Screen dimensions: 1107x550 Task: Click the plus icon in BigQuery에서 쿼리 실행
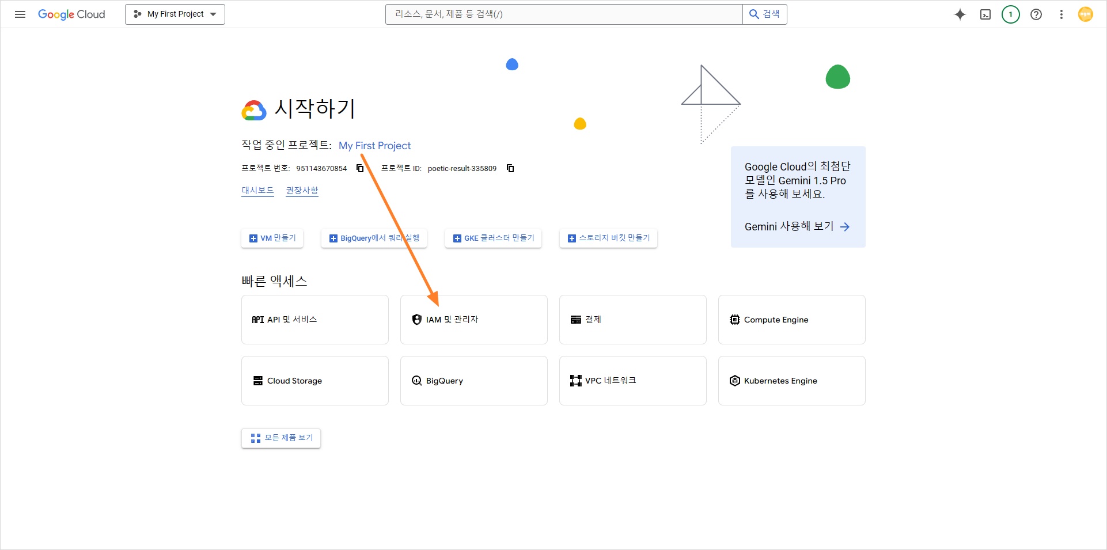(x=333, y=238)
